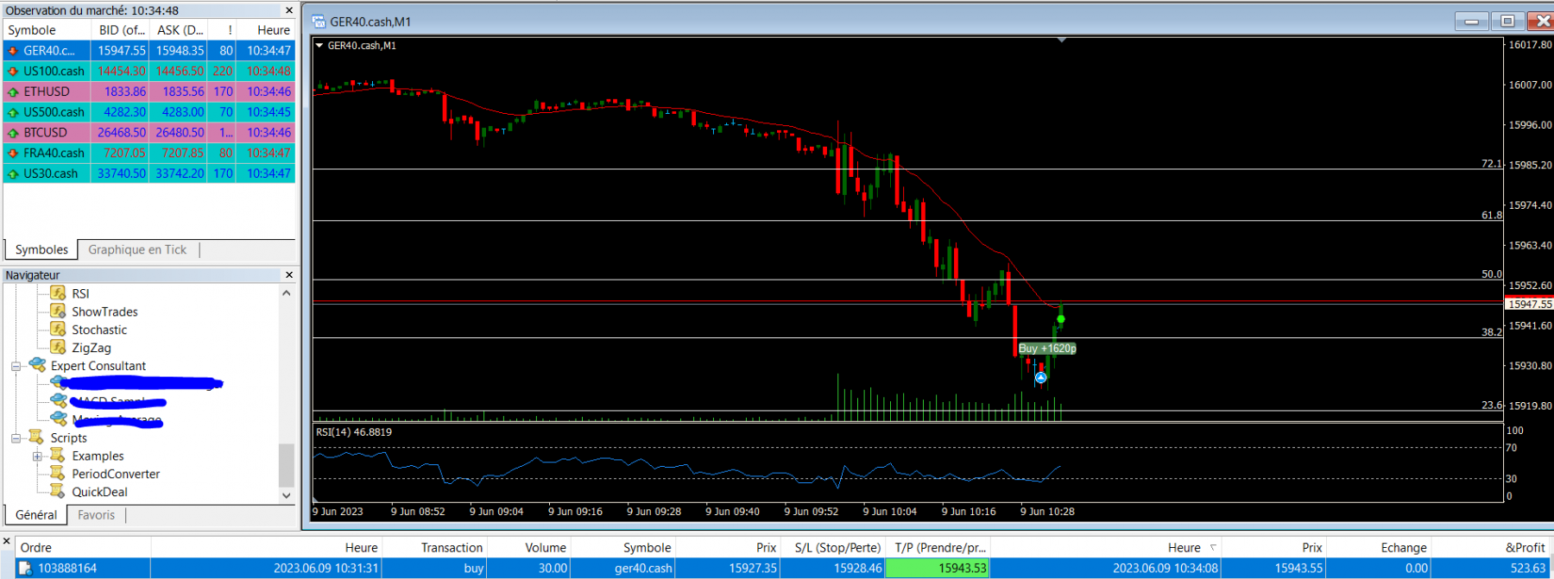
Task: Switch to the Favoris tab
Action: (x=96, y=515)
